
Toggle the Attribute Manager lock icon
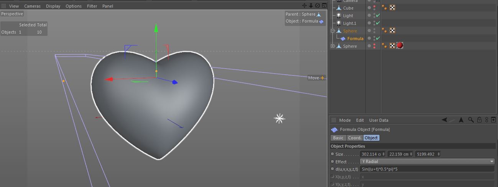[x=479, y=120]
